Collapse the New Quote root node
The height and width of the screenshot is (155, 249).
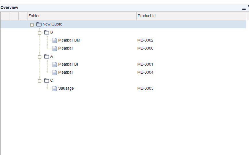point(32,25)
